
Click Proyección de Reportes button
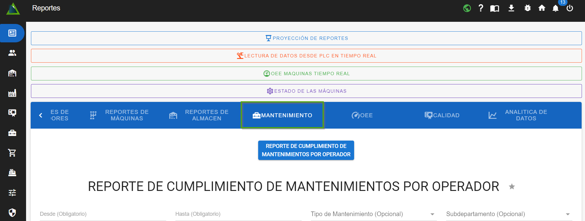tap(306, 38)
